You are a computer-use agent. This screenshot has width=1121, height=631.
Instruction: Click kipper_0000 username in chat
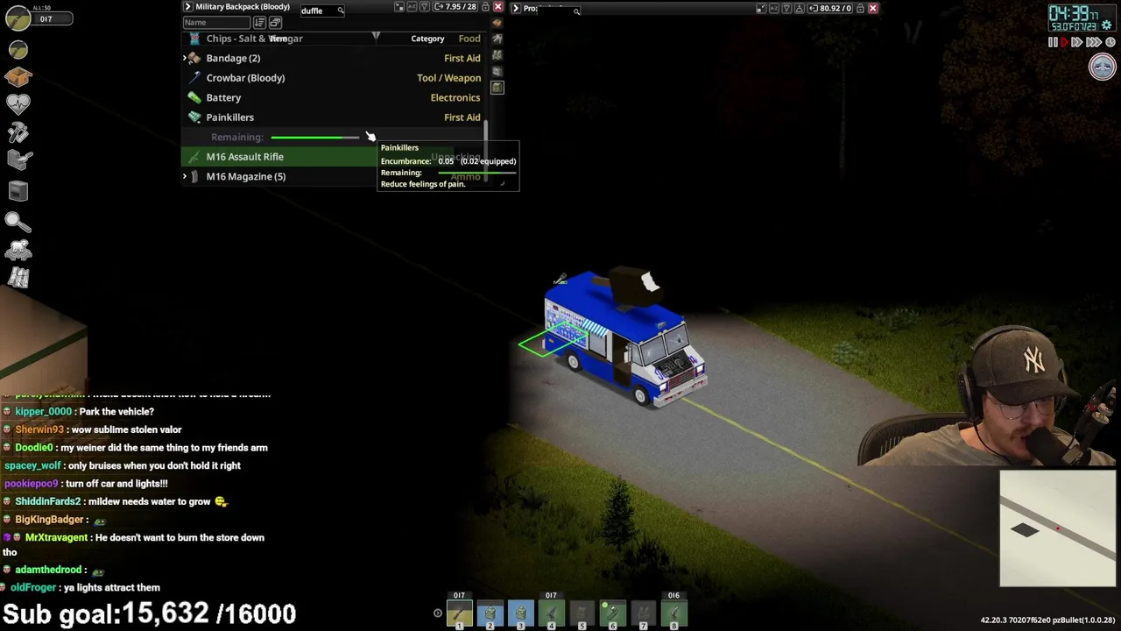click(x=43, y=412)
